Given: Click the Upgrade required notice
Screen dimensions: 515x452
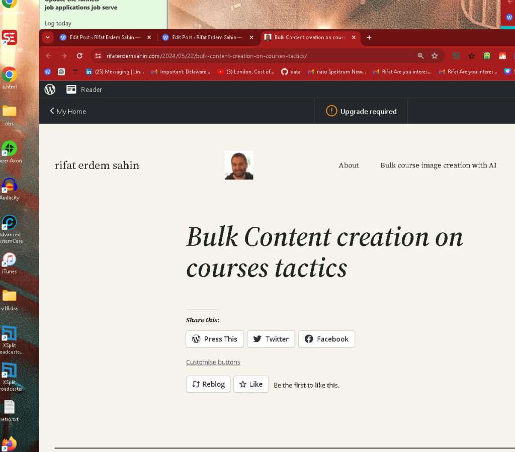Looking at the screenshot, I should click(x=361, y=111).
